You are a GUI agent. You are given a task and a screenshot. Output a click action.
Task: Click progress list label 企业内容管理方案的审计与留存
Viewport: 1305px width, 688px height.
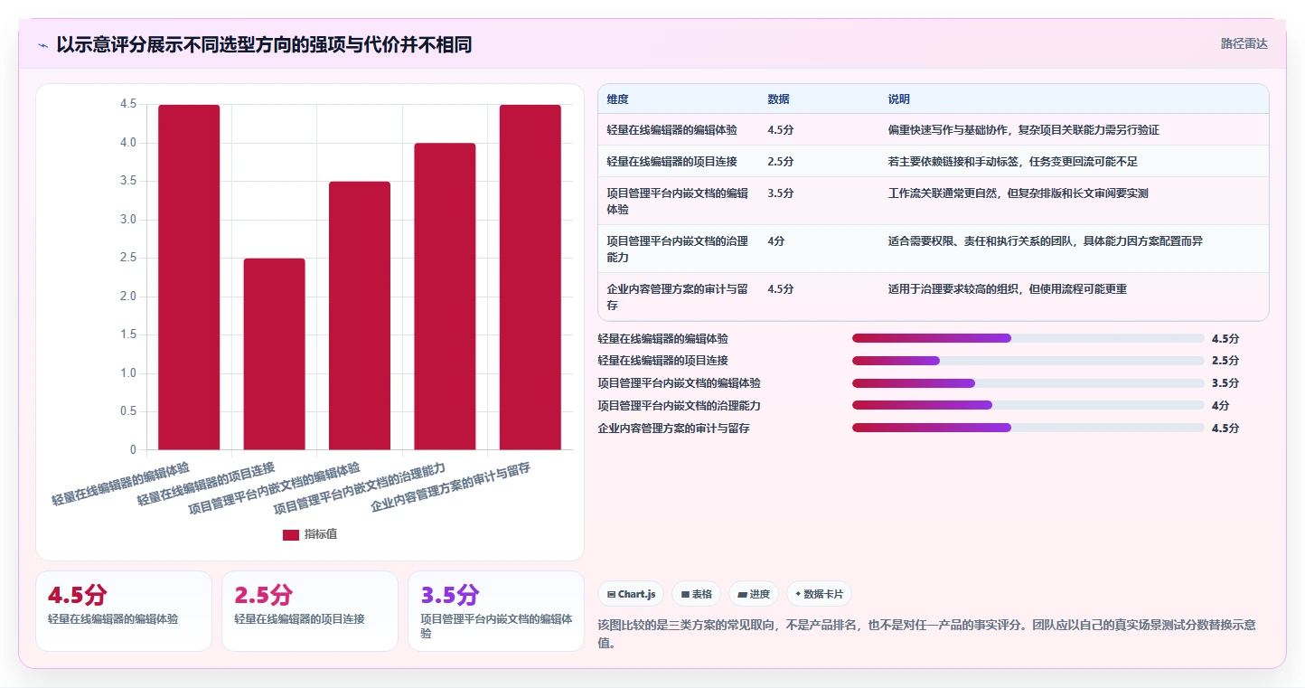point(673,428)
